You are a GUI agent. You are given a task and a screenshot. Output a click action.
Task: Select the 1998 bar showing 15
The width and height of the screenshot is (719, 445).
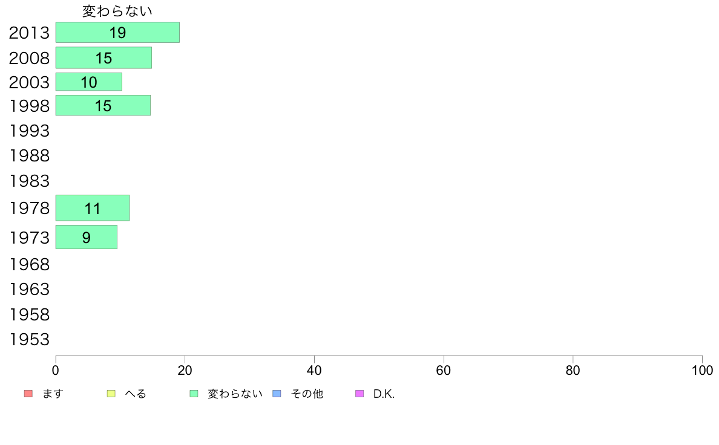pyautogui.click(x=103, y=105)
